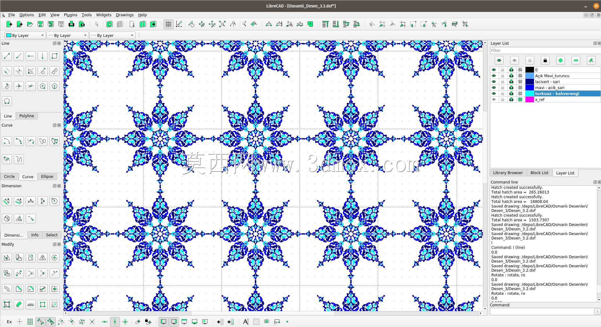Click the color swatch of layer 0
Image resolution: width=601 pixels, height=327 pixels.
530,70
